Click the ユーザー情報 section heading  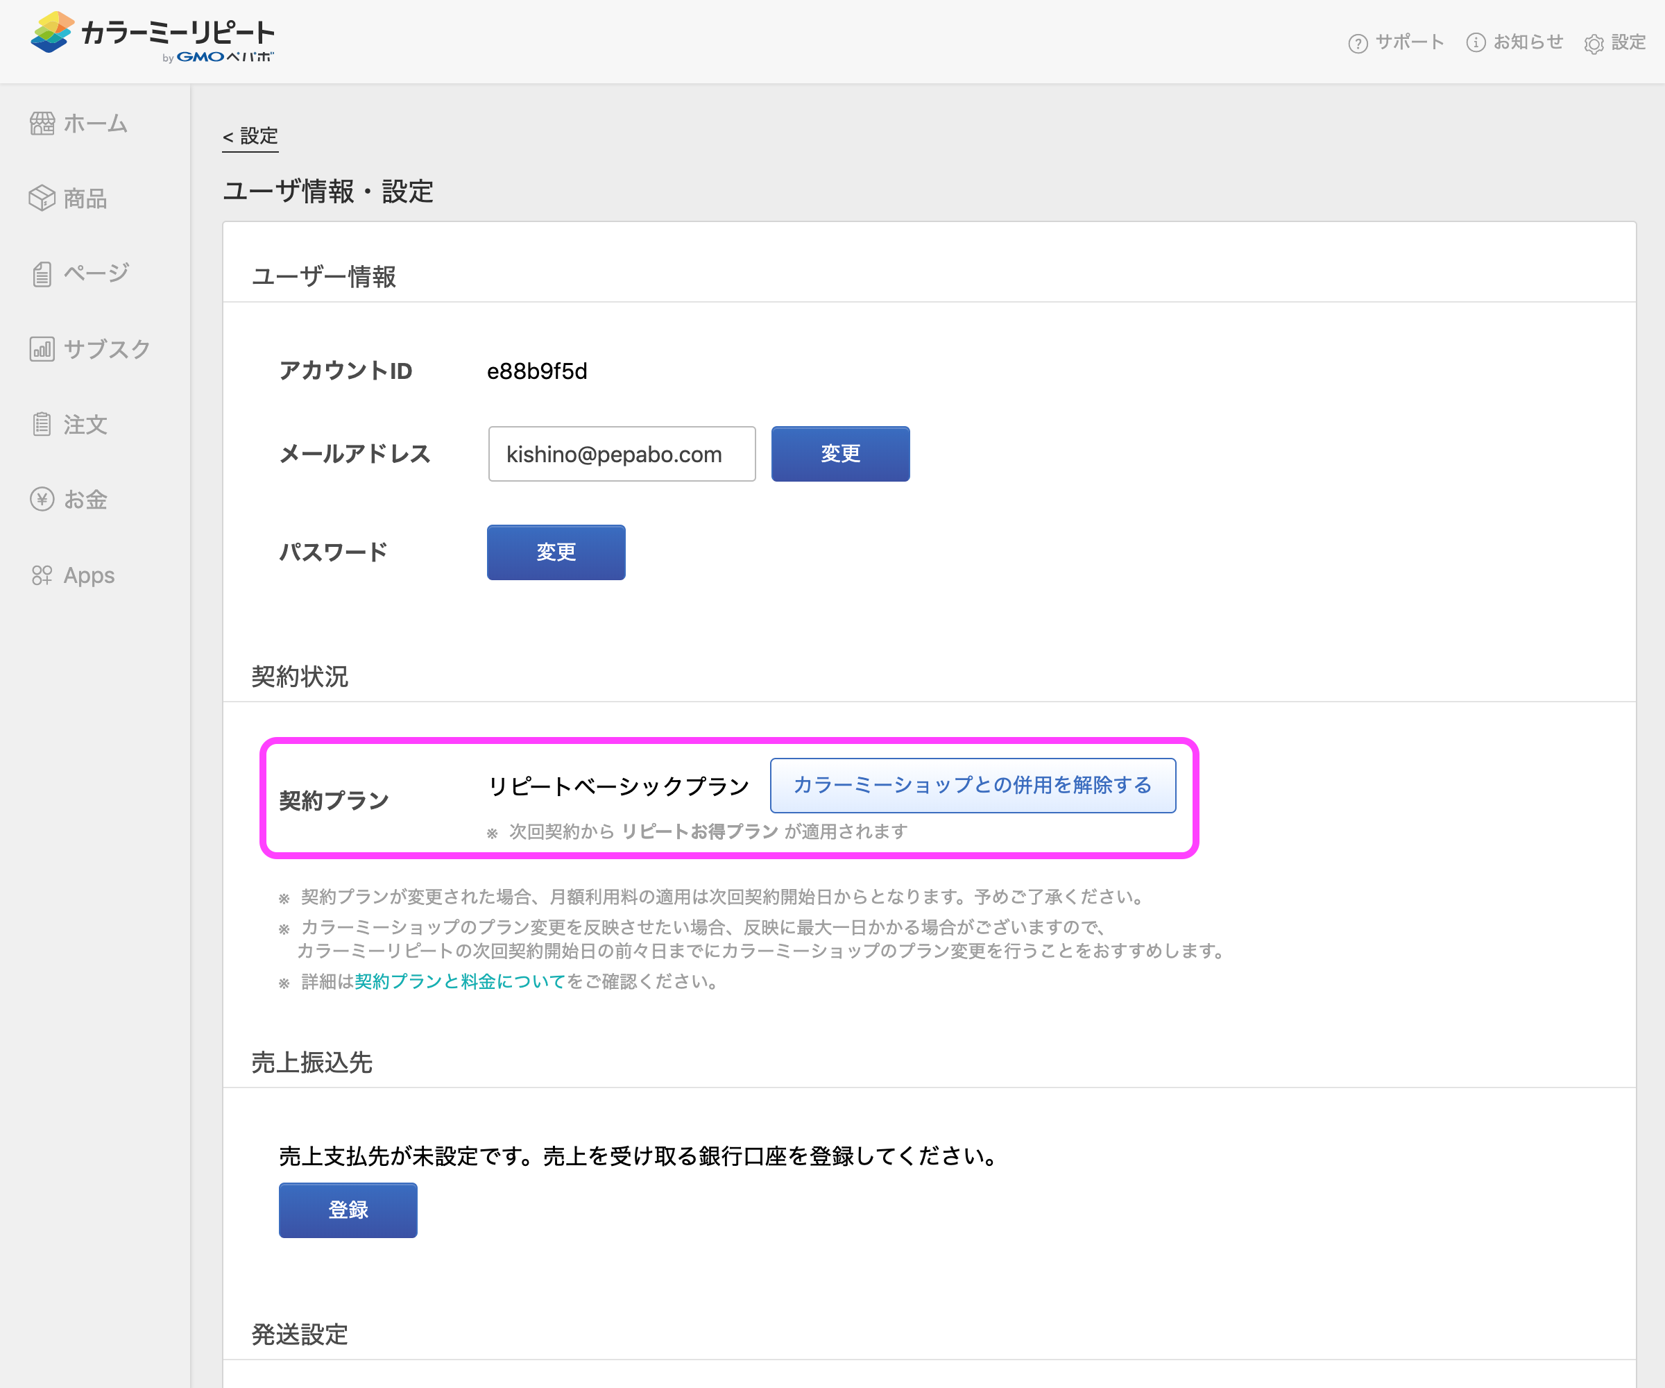[x=323, y=277]
